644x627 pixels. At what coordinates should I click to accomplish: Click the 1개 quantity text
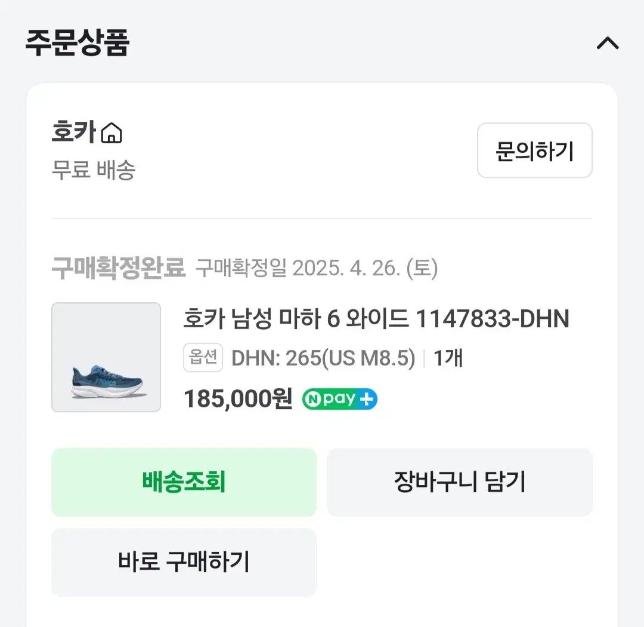tap(448, 358)
